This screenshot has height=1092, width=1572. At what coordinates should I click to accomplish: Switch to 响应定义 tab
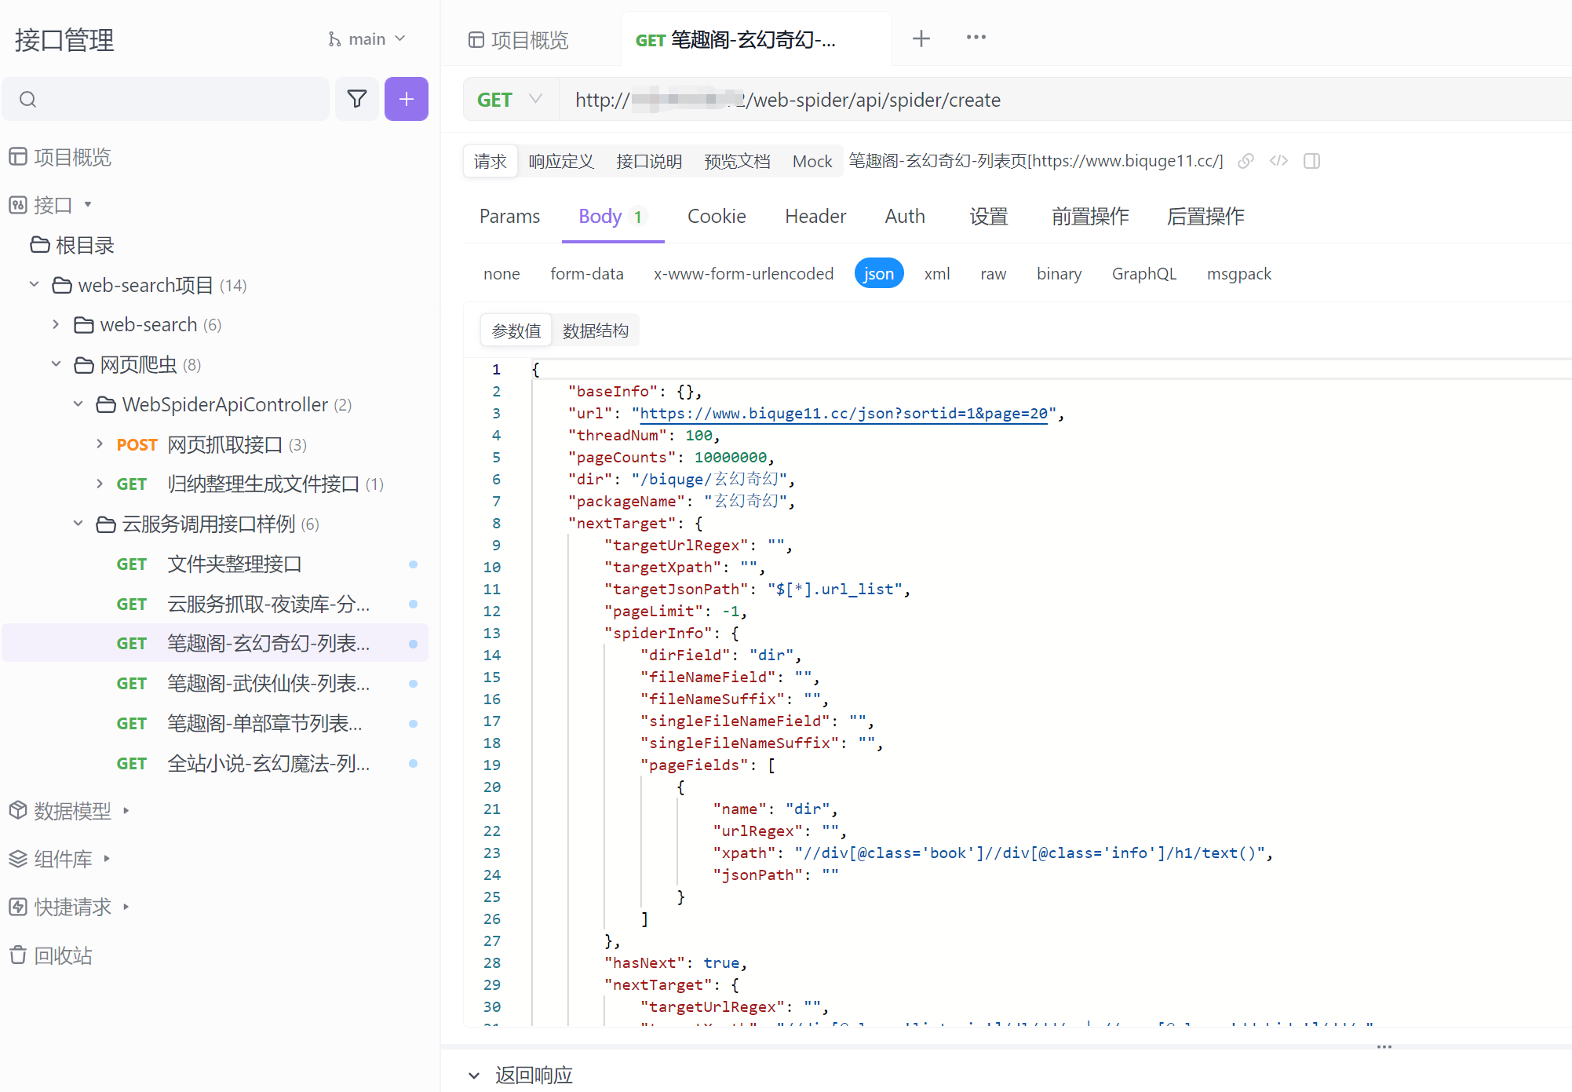tap(561, 161)
